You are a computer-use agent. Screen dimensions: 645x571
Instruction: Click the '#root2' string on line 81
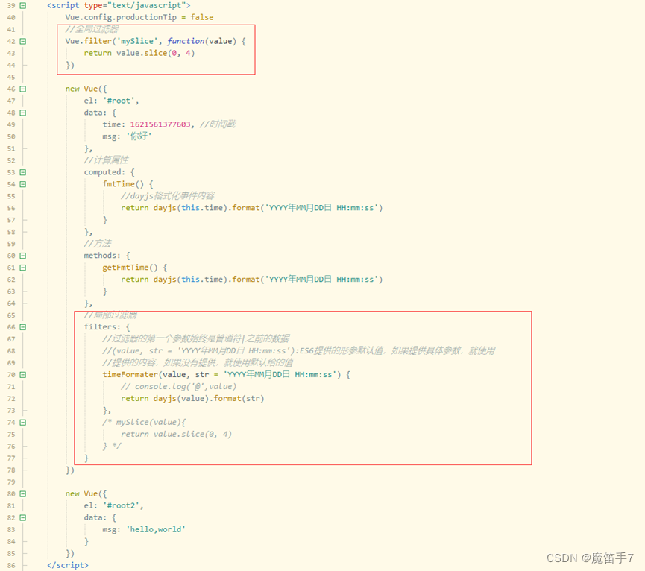coord(122,505)
